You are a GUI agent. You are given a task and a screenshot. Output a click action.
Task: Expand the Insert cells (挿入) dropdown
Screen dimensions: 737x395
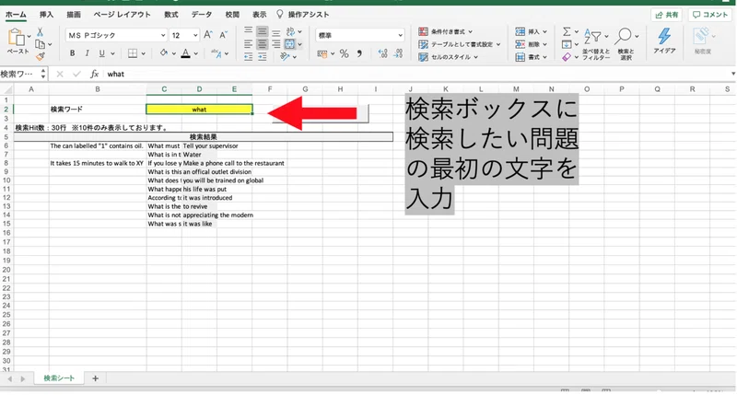(x=544, y=31)
